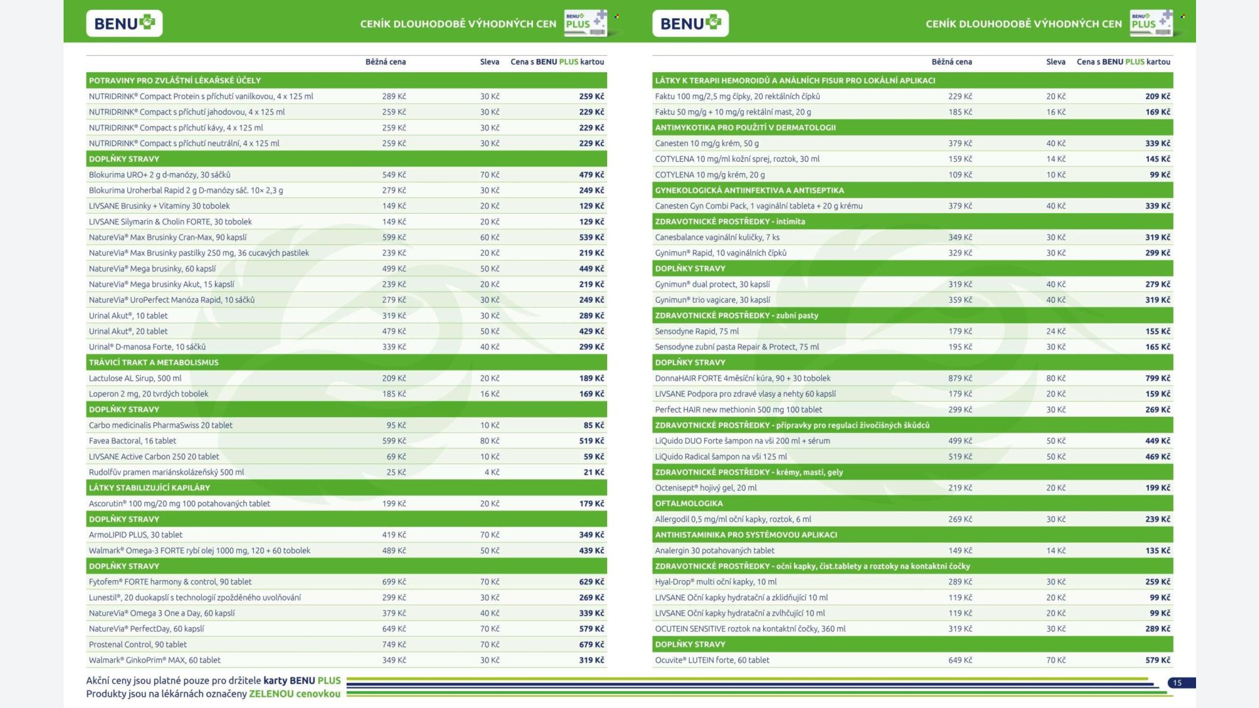This screenshot has width=1259, height=708.
Task: Select 'Blokurima URO+ 2 g d-manózy' row
Action: (346, 175)
